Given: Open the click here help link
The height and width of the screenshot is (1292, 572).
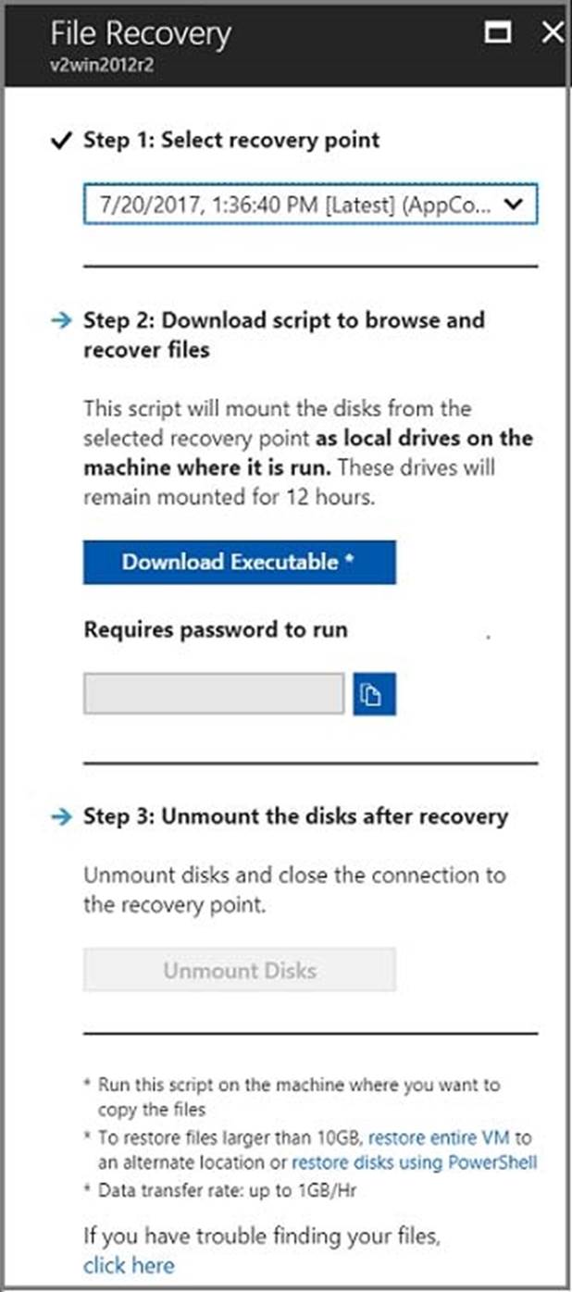Looking at the screenshot, I should pyautogui.click(x=129, y=1264).
